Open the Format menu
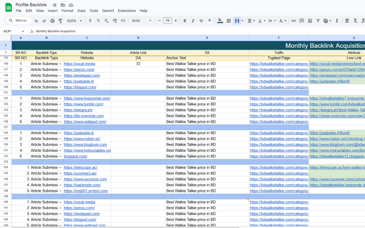 coord(67,11)
